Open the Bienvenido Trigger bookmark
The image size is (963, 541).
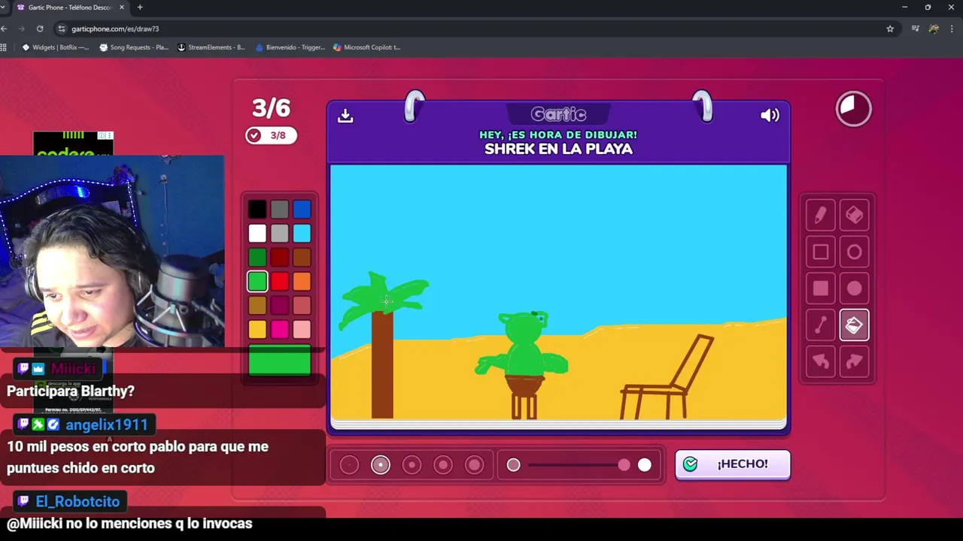290,47
